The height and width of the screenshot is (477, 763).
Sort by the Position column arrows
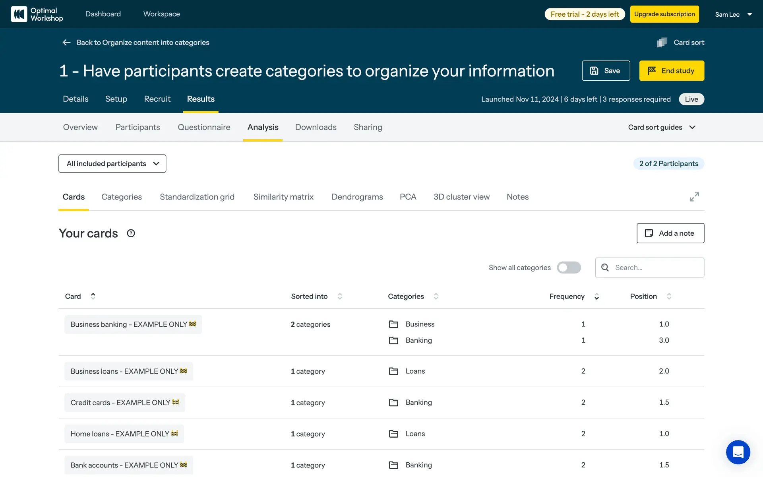coord(669,297)
